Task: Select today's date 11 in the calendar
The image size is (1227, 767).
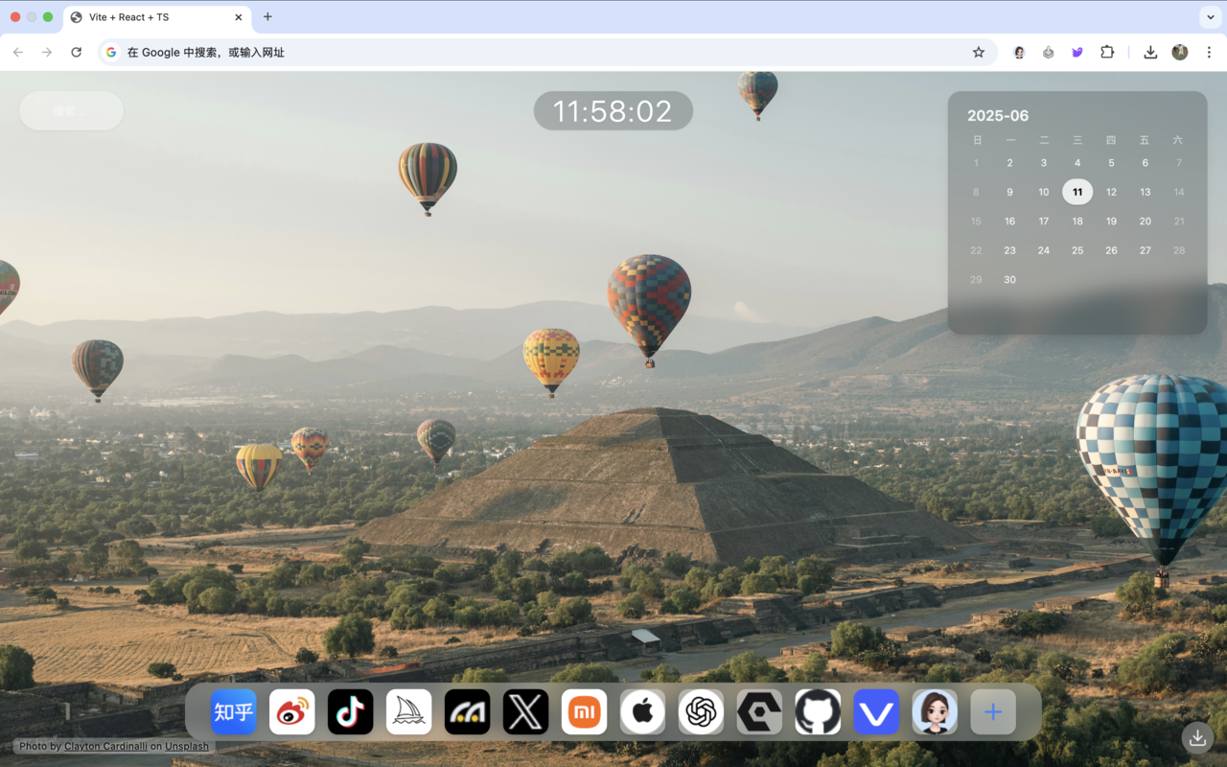Action: click(1077, 192)
